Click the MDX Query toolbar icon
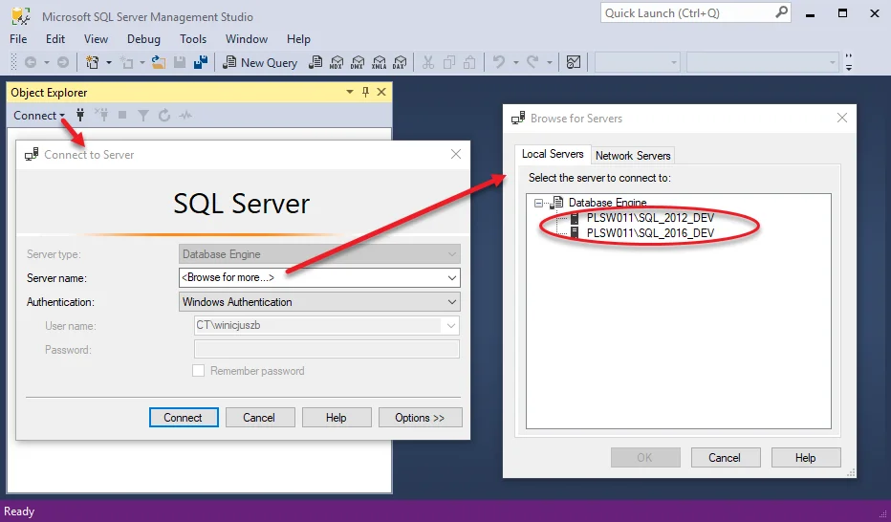The width and height of the screenshot is (891, 522). tap(337, 62)
